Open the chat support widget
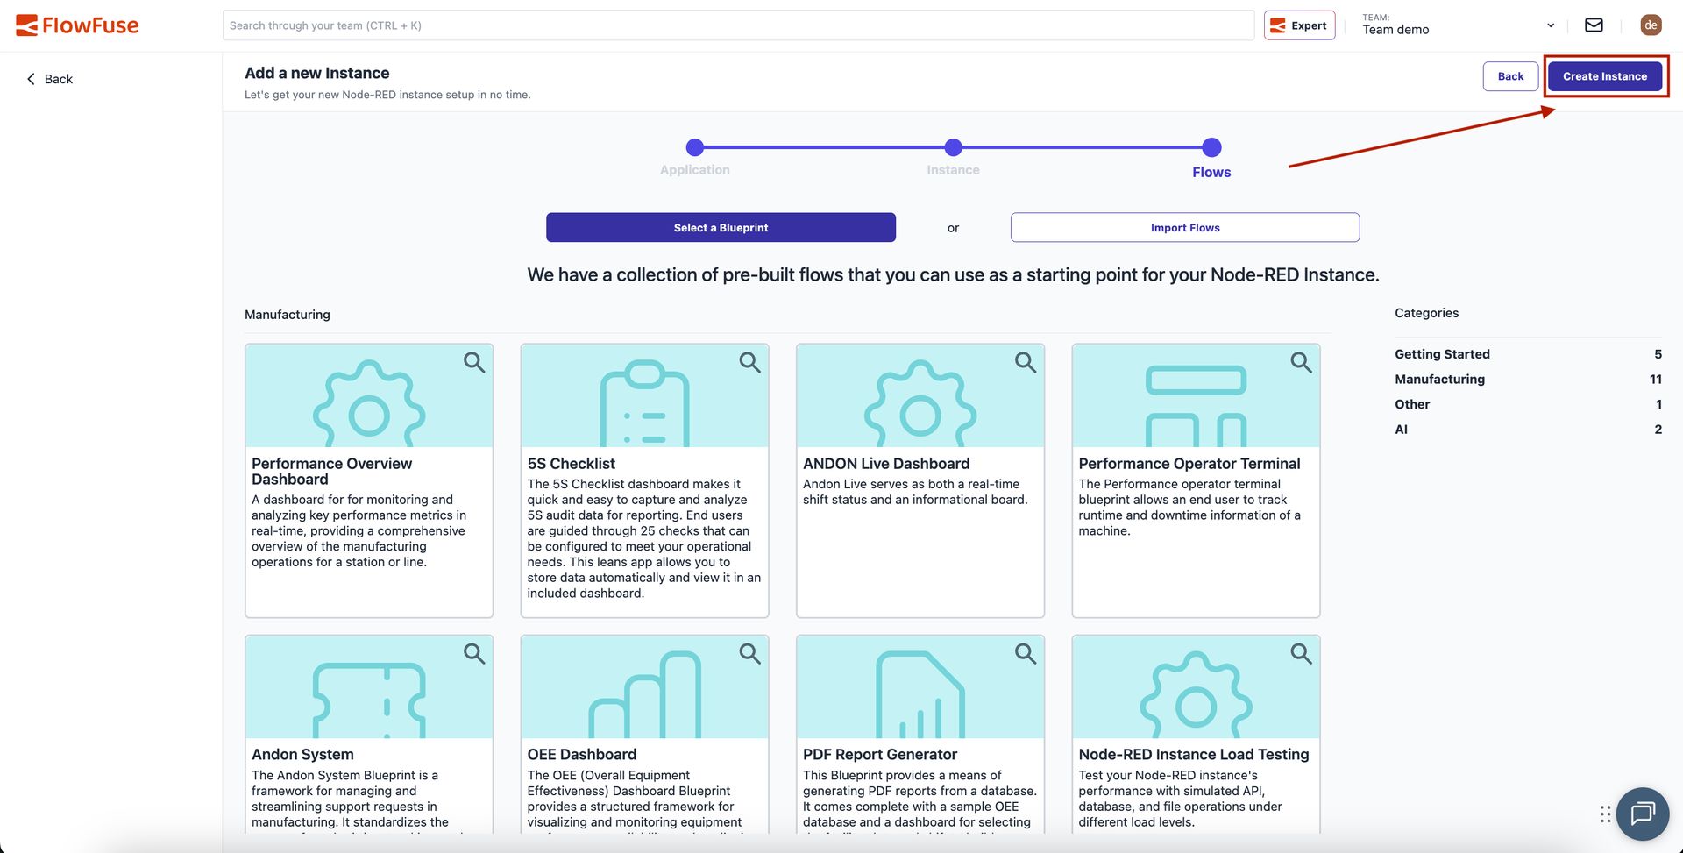This screenshot has width=1683, height=853. click(1642, 814)
